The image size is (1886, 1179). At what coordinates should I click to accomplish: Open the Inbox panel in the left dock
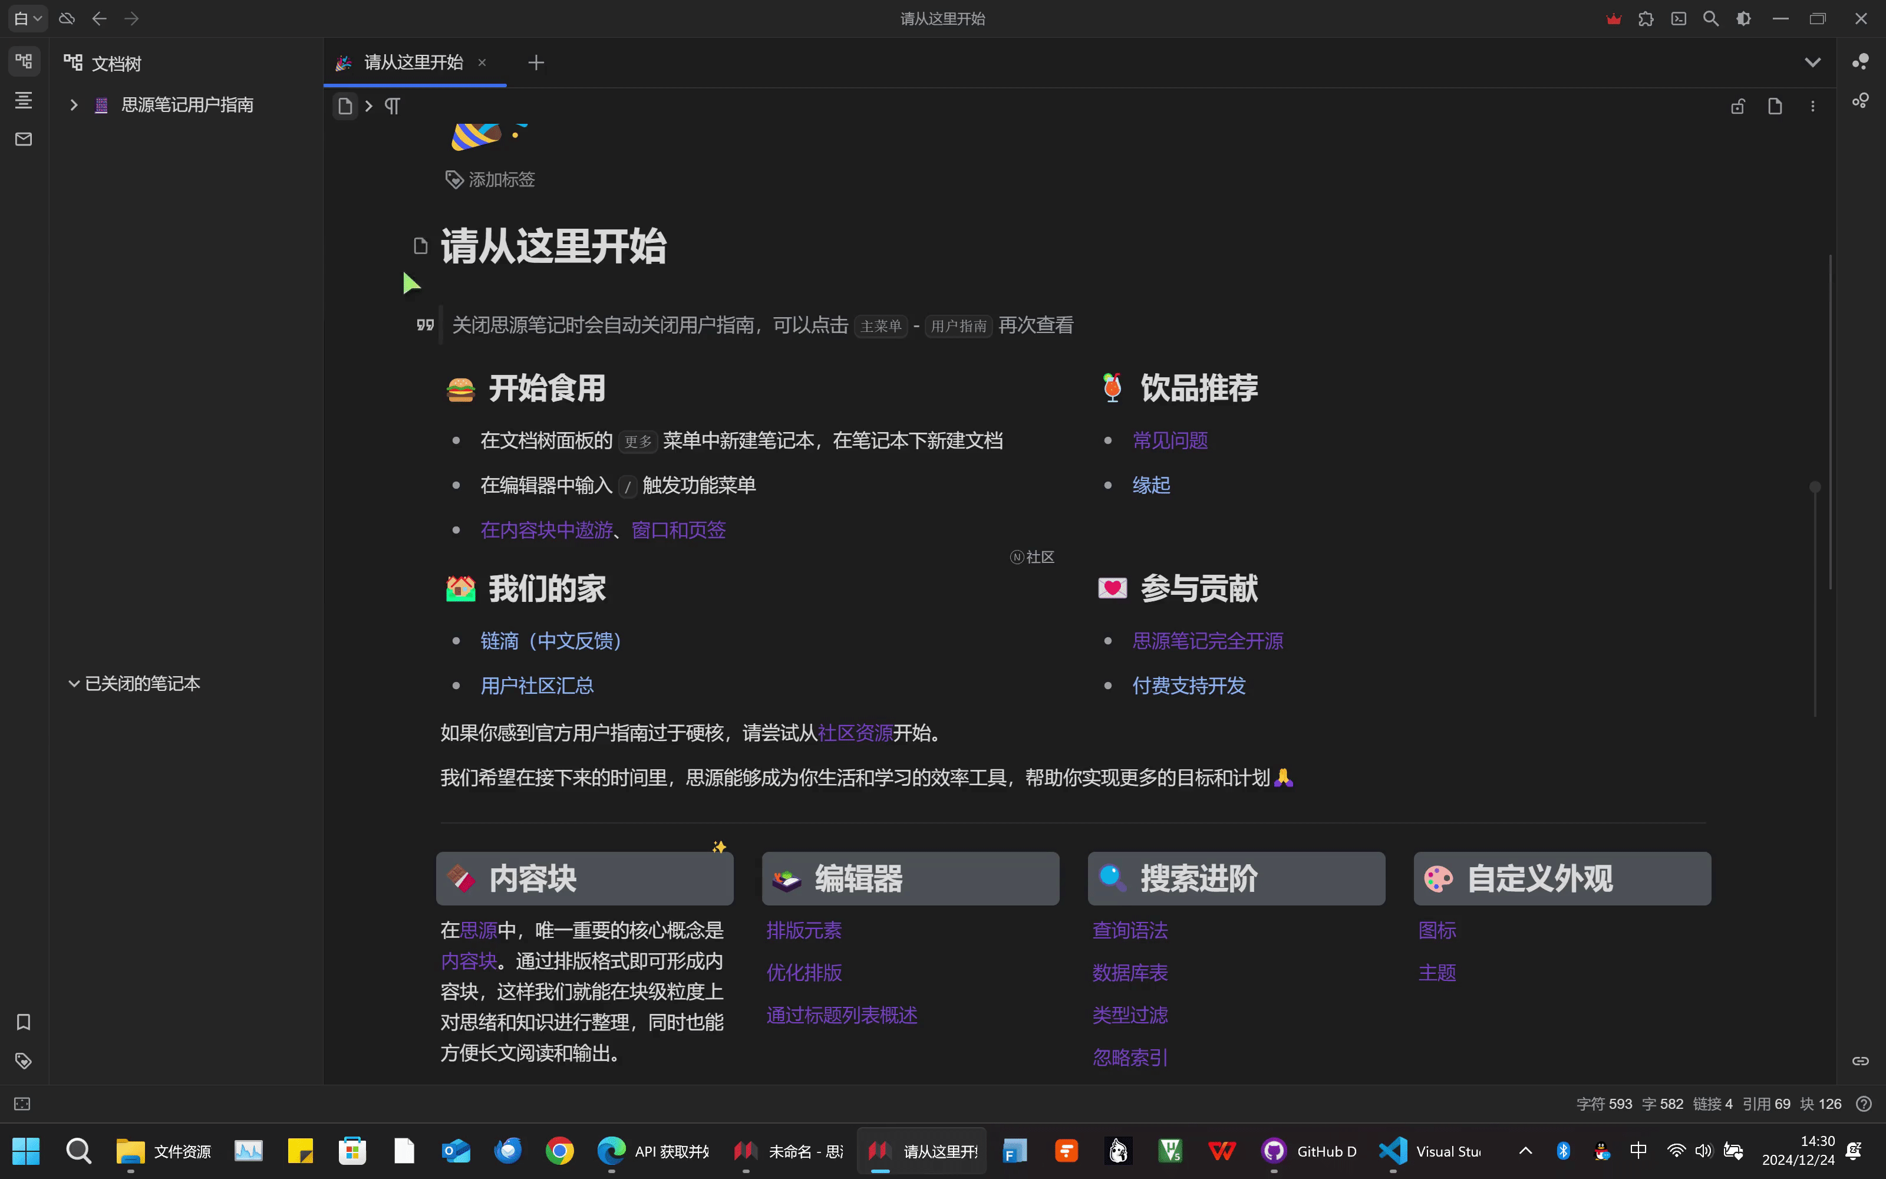click(24, 140)
